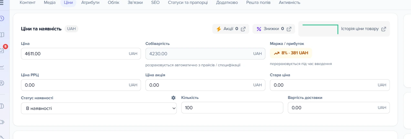411x139 pixels.
Task: Open the clock history sidebar icon
Action: pos(2,18)
